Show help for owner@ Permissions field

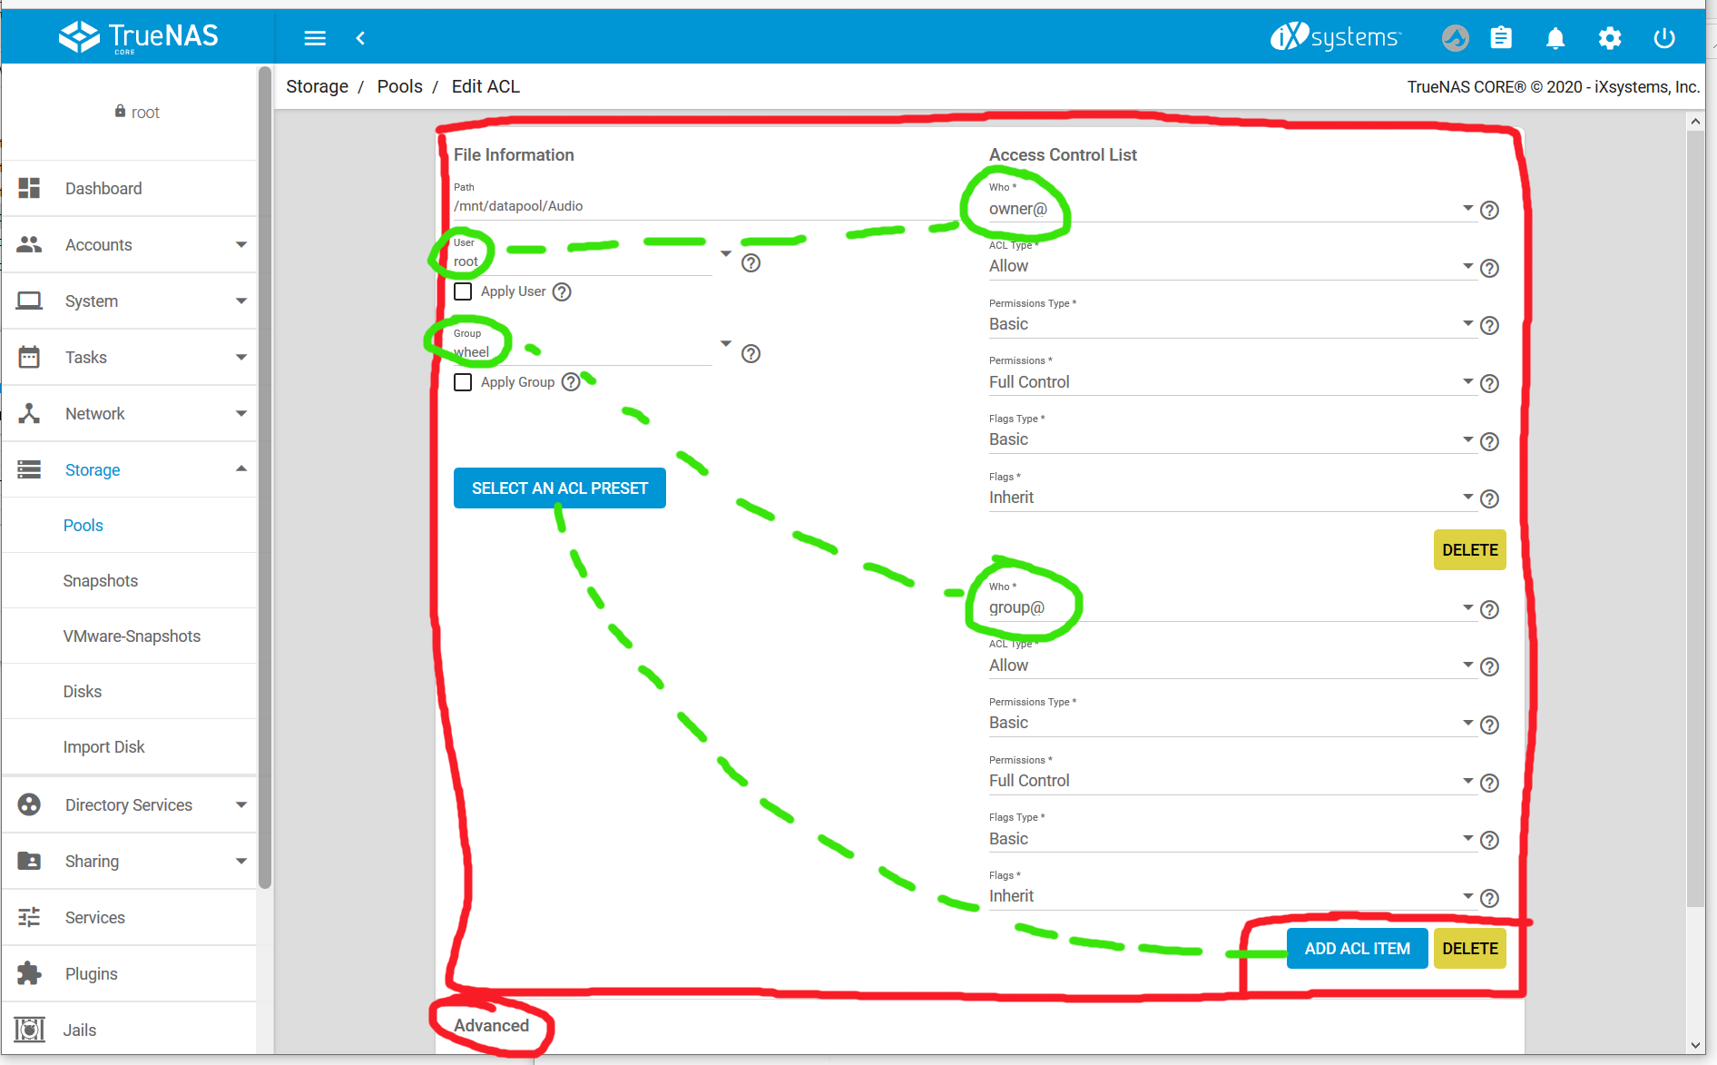(1489, 384)
